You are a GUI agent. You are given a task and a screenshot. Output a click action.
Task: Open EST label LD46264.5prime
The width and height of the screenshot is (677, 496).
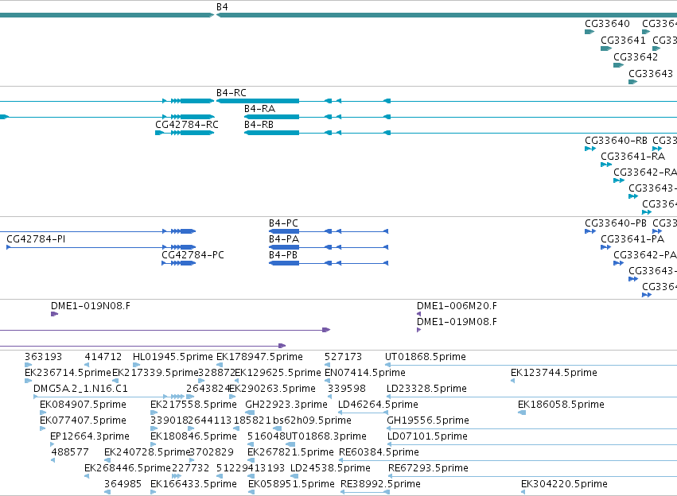(378, 405)
